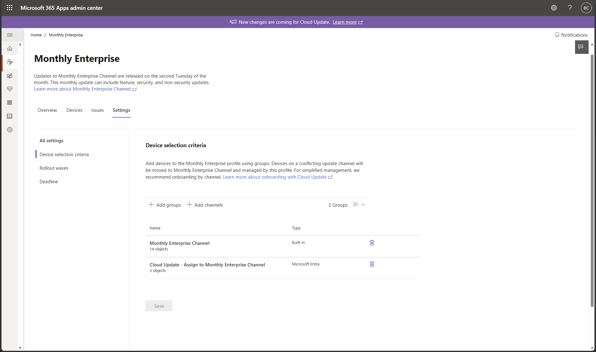Sort by the Type column header
Image resolution: width=596 pixels, height=352 pixels.
coord(296,228)
